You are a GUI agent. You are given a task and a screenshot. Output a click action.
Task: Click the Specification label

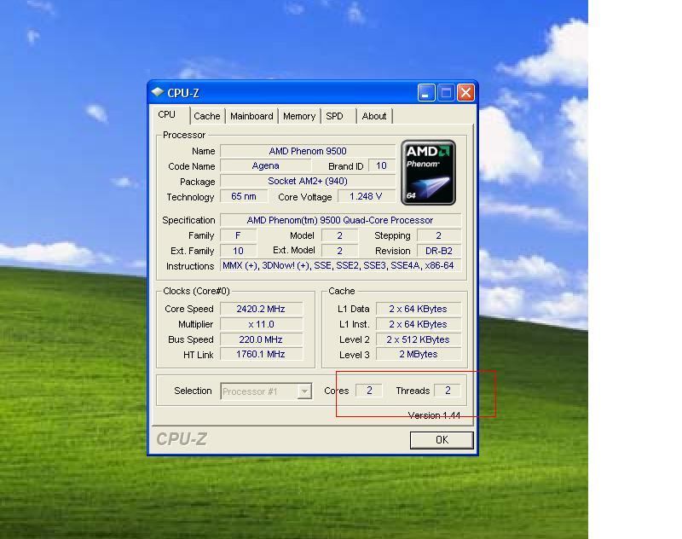coord(188,220)
